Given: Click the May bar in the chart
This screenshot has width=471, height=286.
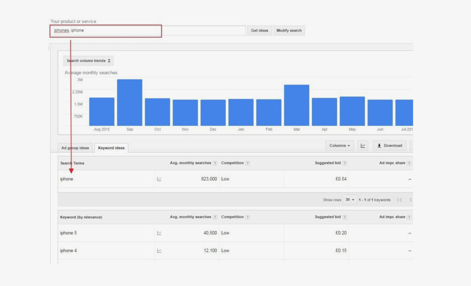Looking at the screenshot, I should 352,111.
